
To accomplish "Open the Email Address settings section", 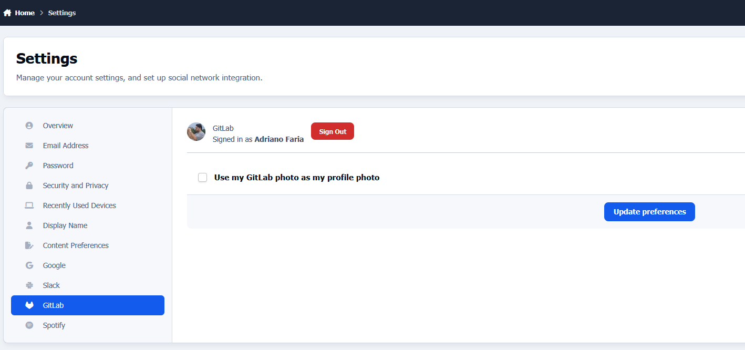I will [88, 146].
